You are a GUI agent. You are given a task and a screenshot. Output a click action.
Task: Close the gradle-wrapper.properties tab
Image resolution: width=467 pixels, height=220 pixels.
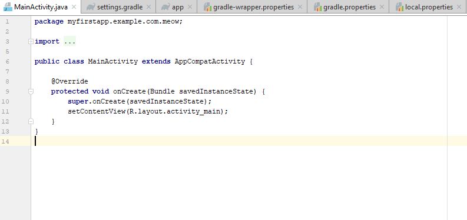click(x=300, y=7)
